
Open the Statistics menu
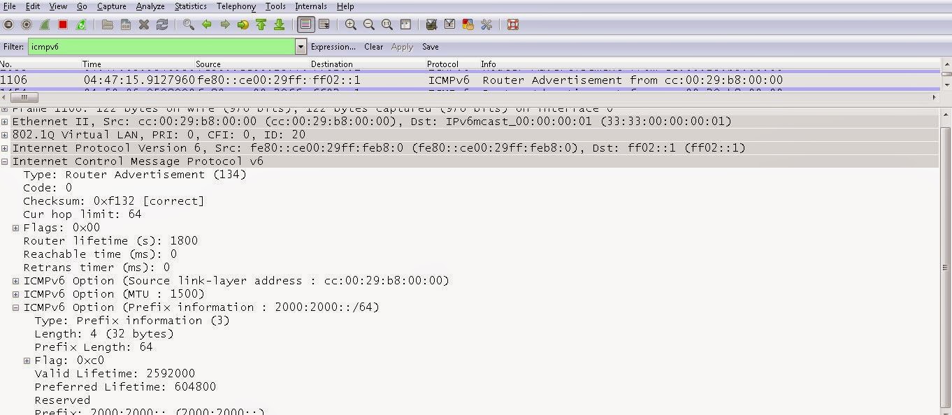click(190, 6)
